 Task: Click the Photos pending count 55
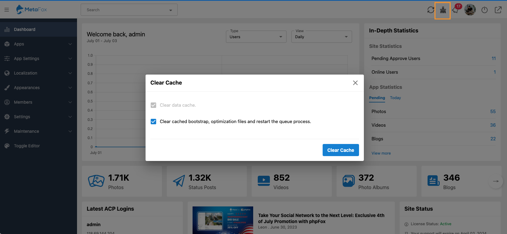(x=493, y=112)
